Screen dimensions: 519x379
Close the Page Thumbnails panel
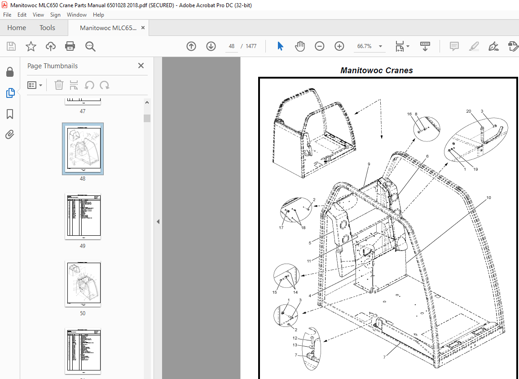coord(141,66)
